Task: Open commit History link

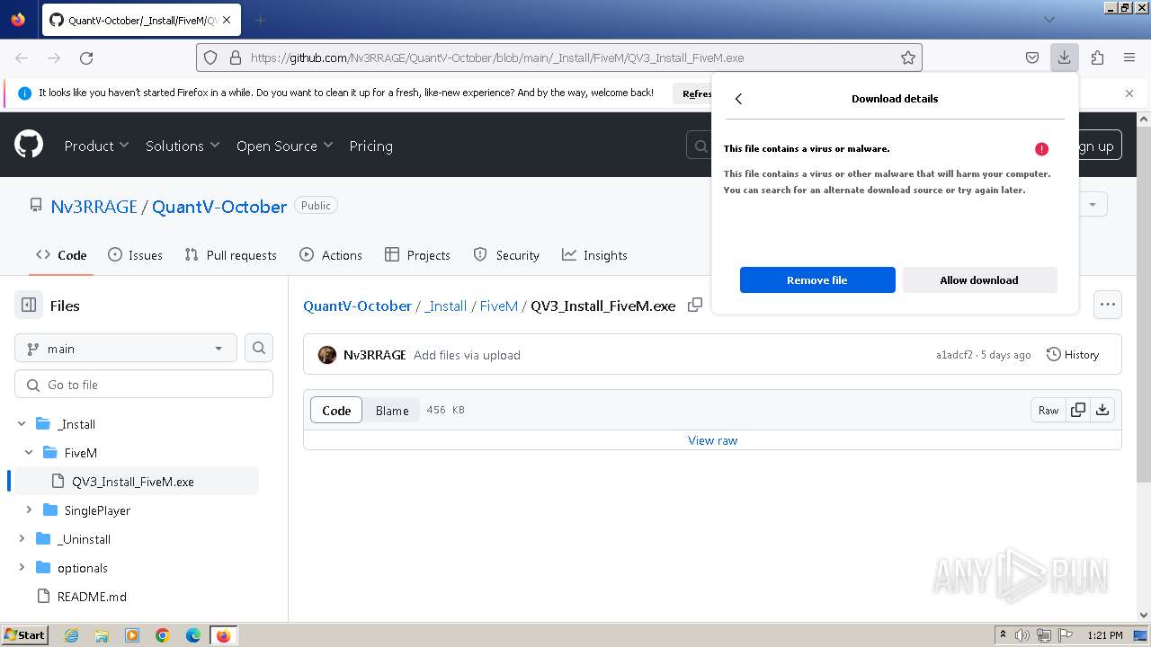Action: point(1073,355)
